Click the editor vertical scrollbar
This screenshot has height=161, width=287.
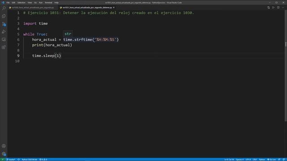(286, 66)
